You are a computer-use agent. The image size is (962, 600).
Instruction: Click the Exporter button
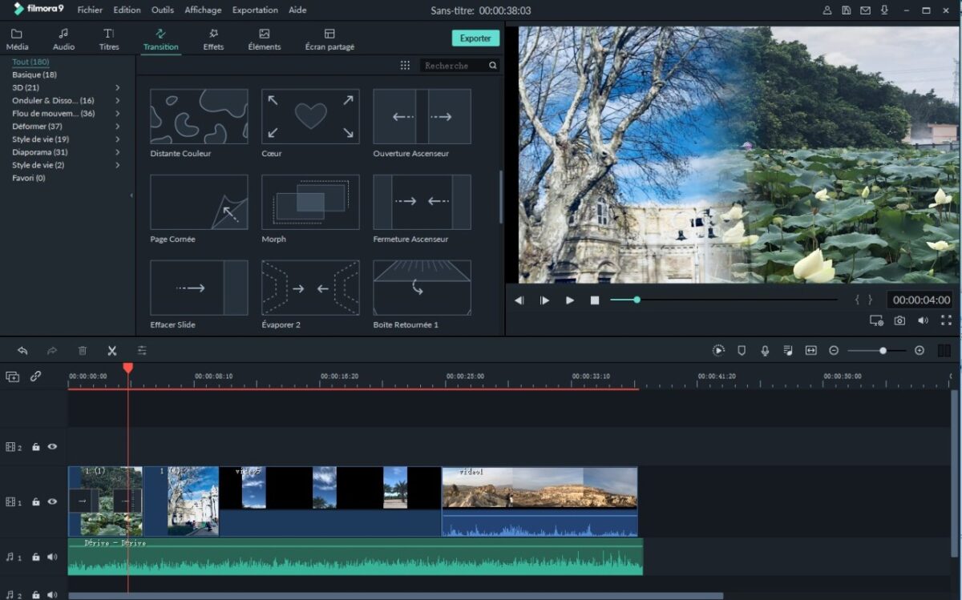(x=475, y=38)
